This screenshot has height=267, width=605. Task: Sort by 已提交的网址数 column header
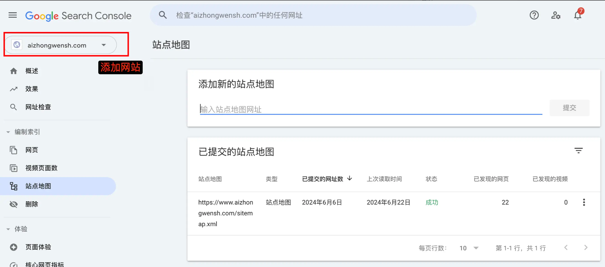click(x=322, y=179)
